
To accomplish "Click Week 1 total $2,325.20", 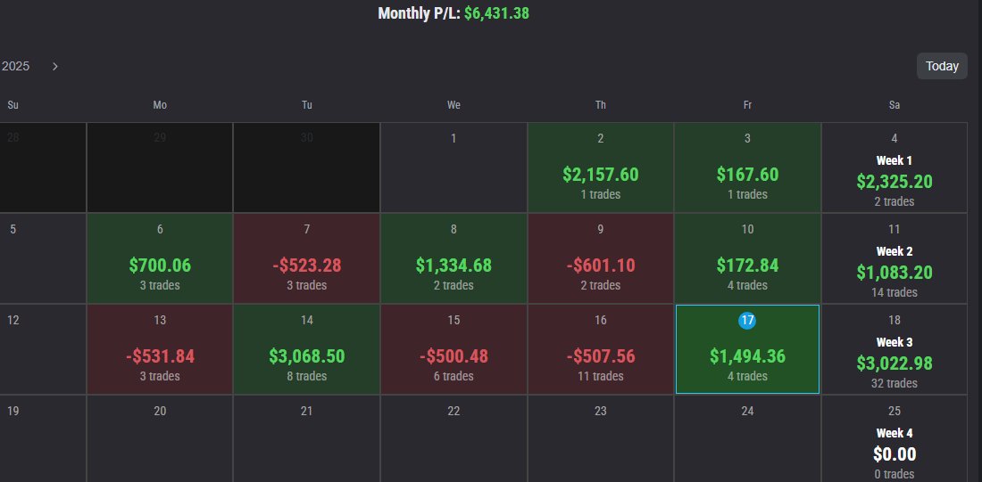I will [x=895, y=182].
